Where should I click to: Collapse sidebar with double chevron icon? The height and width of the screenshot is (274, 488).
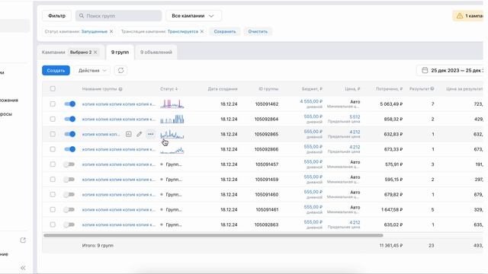click(x=23, y=268)
